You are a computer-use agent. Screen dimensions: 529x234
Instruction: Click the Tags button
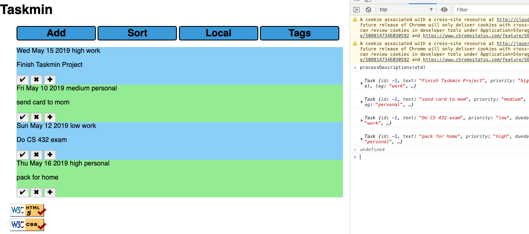tap(300, 33)
